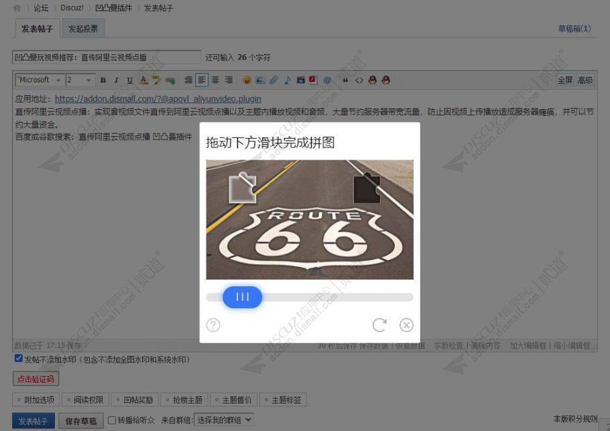
Task: Click the 保存草稿 button
Action: click(81, 421)
